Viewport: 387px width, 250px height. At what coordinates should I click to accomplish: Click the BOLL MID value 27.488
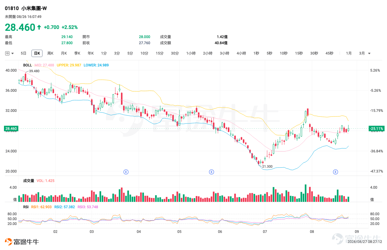click(x=44, y=65)
